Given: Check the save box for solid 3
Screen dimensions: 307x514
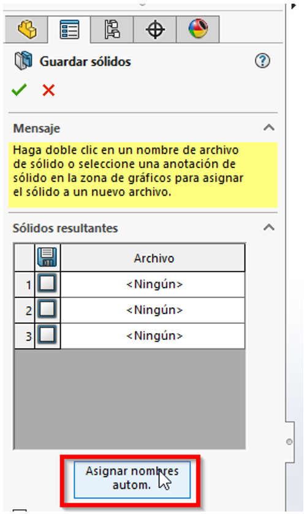Looking at the screenshot, I should tap(47, 335).
